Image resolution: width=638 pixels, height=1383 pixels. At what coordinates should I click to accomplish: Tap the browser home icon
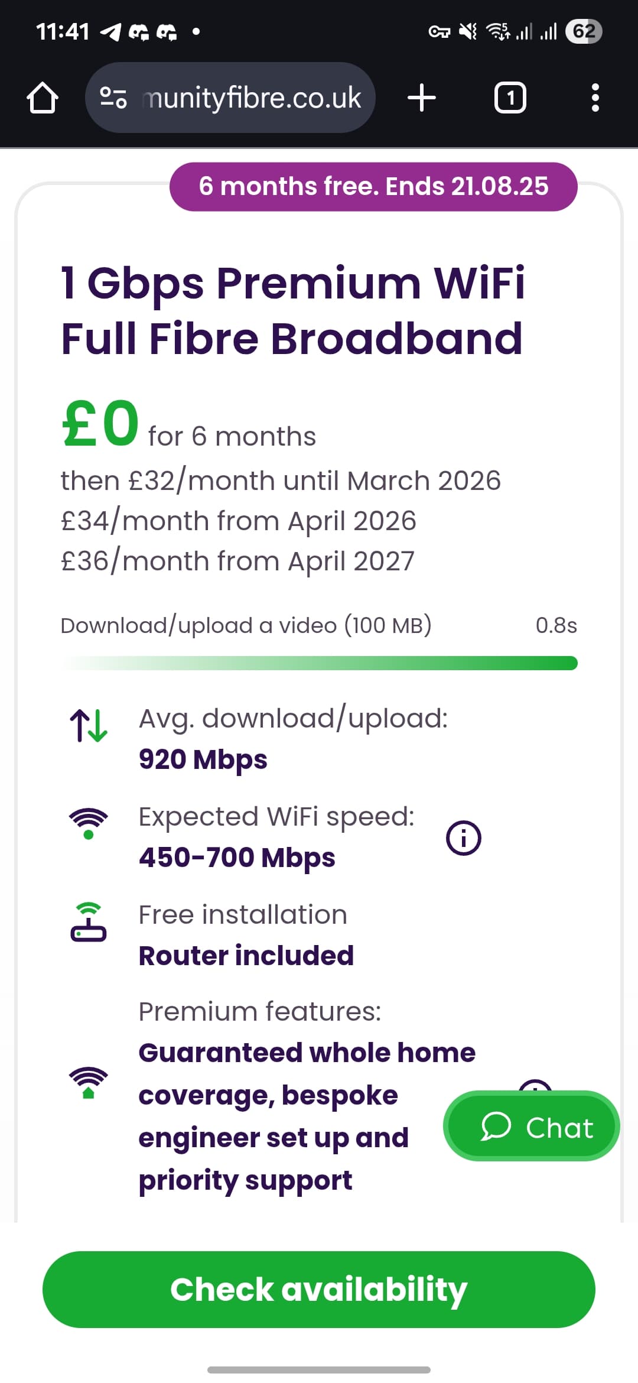pos(43,98)
